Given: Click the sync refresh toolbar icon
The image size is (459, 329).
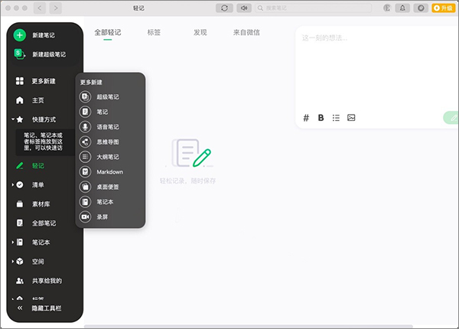Looking at the screenshot, I should (224, 8).
